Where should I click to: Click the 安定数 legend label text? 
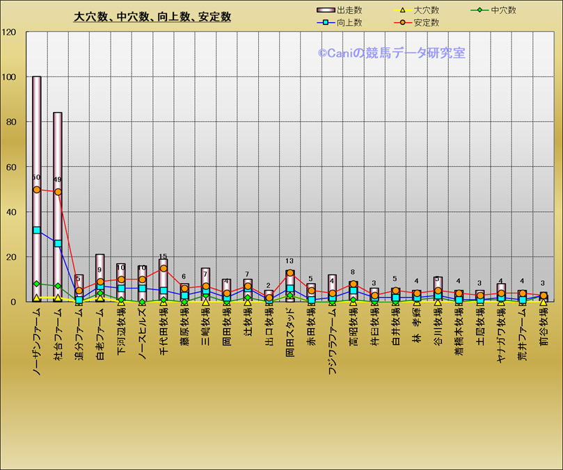426,23
